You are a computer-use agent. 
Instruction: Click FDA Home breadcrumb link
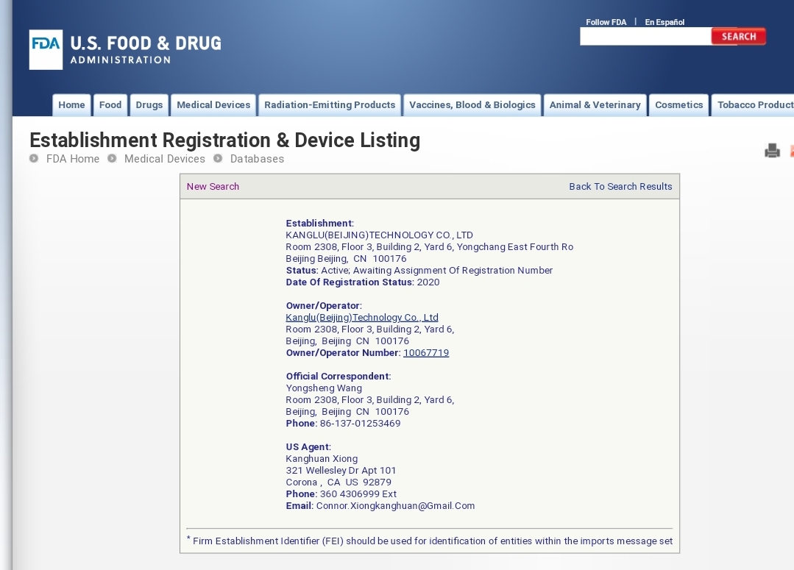(72, 159)
